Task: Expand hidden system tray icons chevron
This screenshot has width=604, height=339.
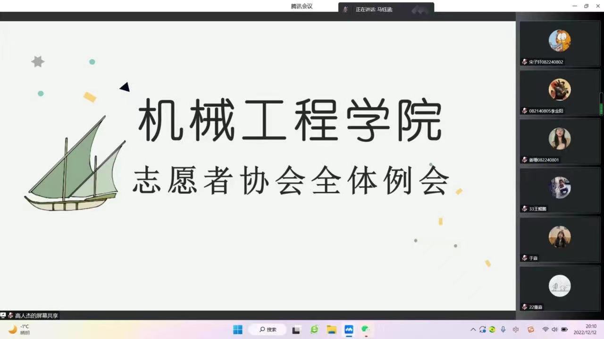Action: pyautogui.click(x=473, y=330)
